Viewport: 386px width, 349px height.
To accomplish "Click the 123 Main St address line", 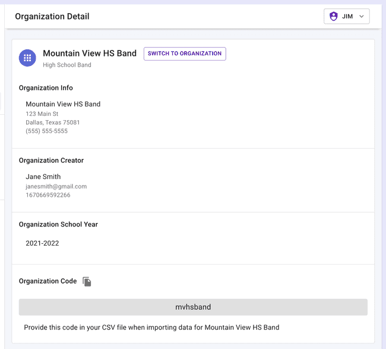I will [x=42, y=114].
